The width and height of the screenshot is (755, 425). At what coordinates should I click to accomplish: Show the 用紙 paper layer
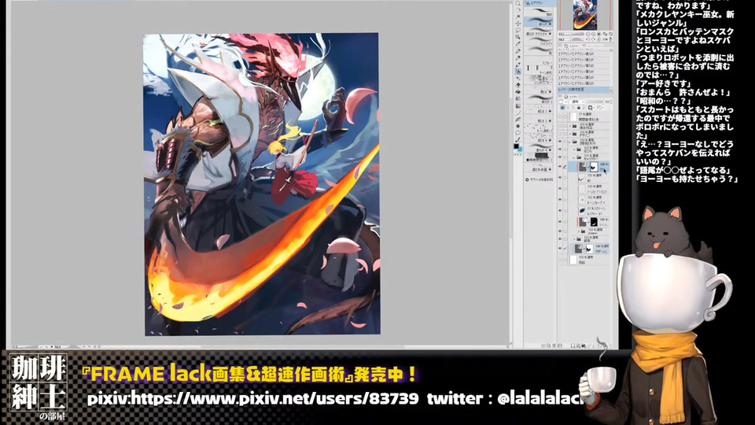point(560,260)
